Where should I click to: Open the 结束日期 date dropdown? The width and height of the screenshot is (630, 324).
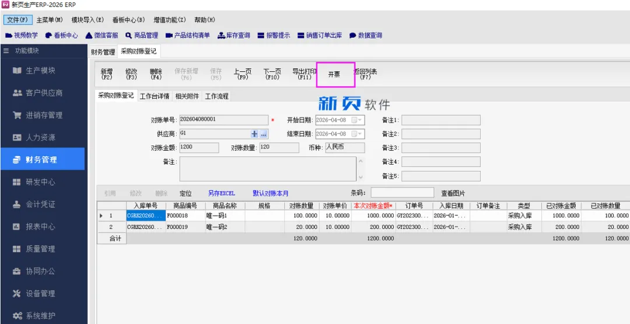click(360, 134)
